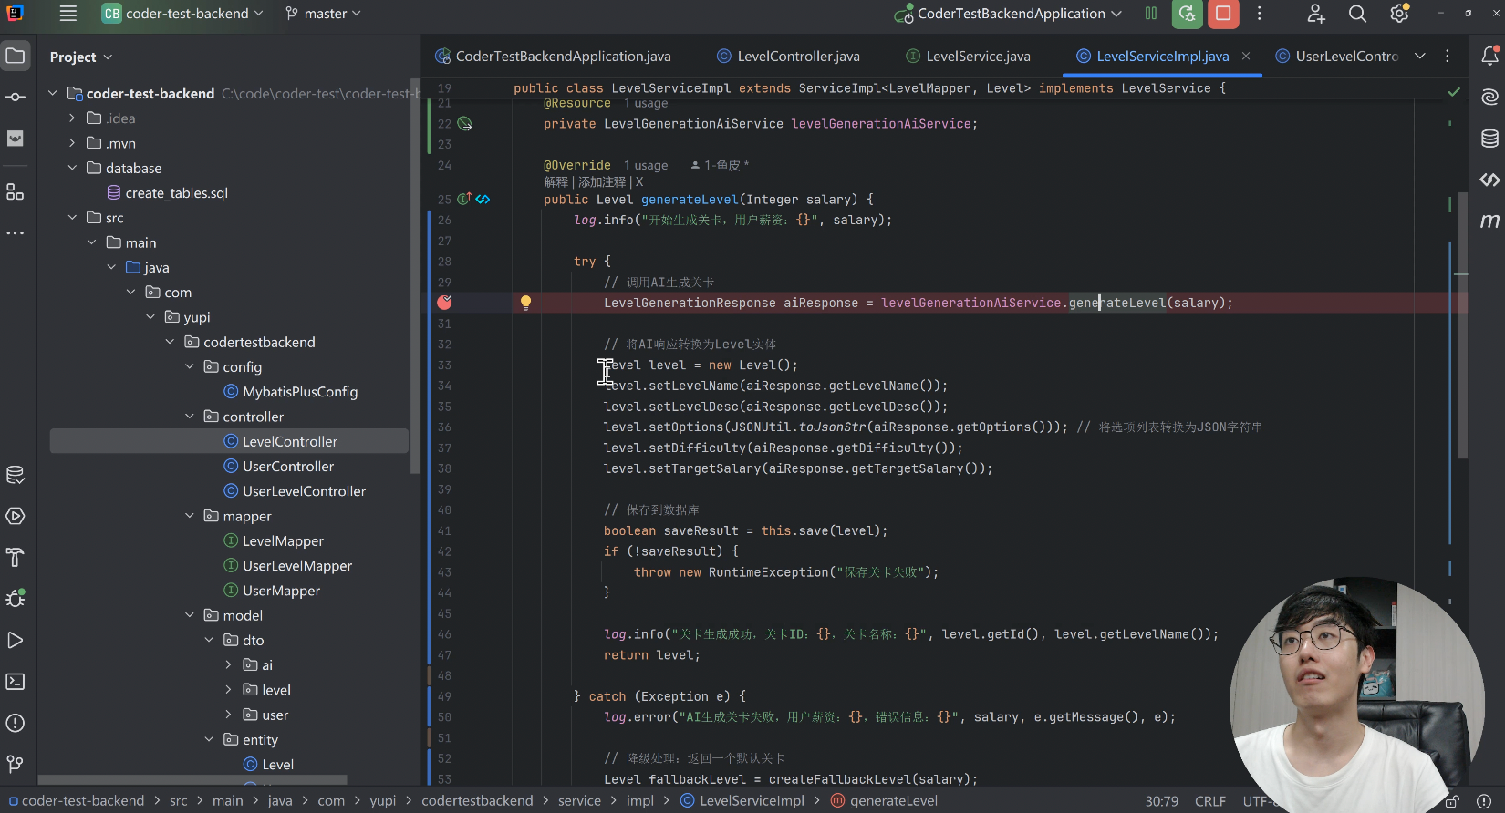Toggle the Project tool window folder icon
1505x813 pixels.
click(16, 57)
